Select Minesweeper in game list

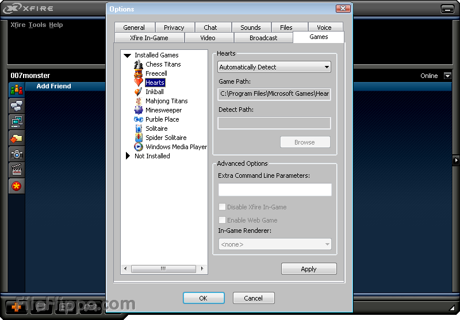(164, 110)
